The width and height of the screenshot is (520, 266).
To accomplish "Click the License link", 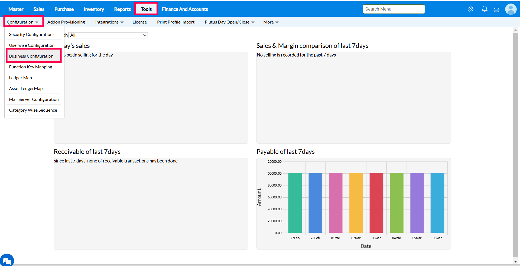I will [x=139, y=22].
